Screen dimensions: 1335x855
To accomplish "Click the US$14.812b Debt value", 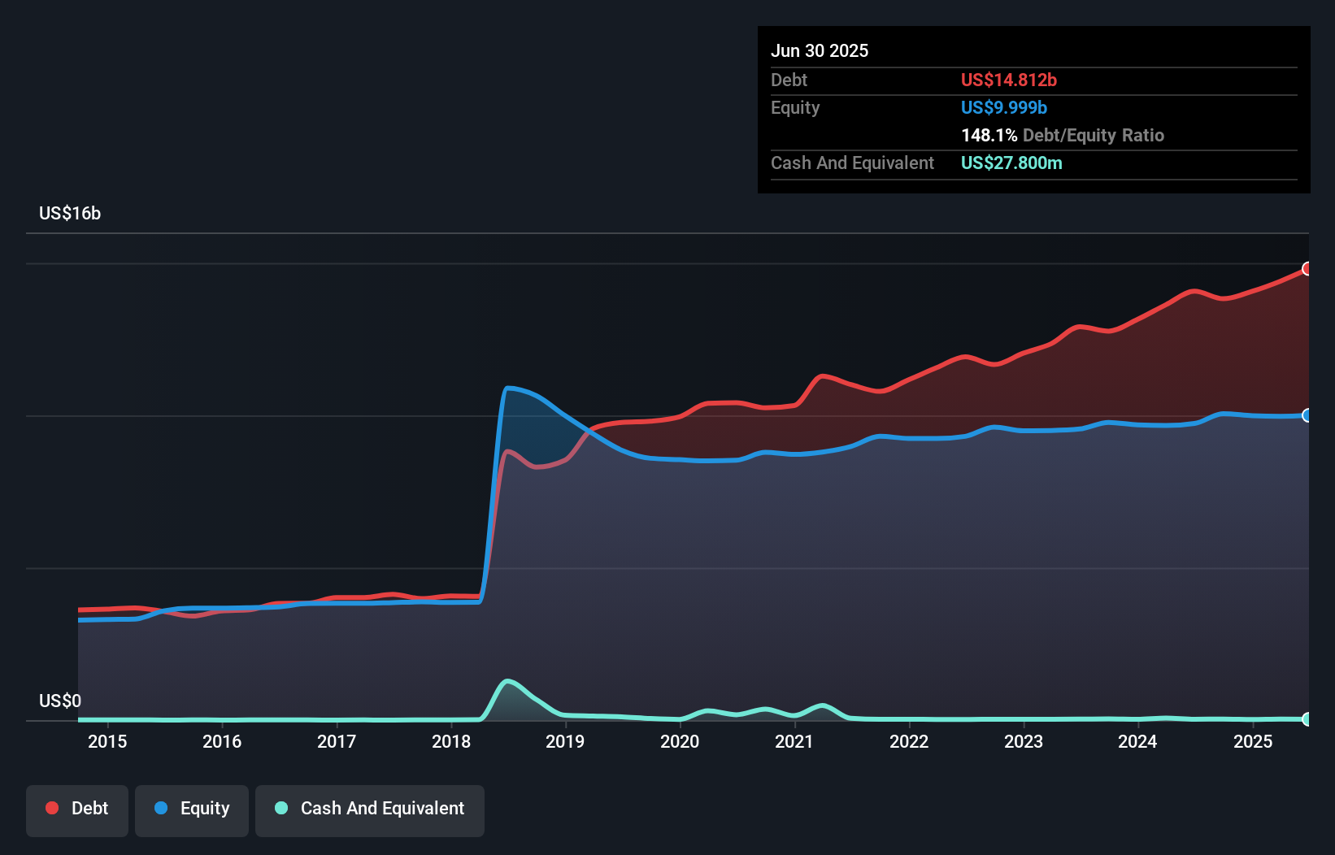I will [1009, 80].
